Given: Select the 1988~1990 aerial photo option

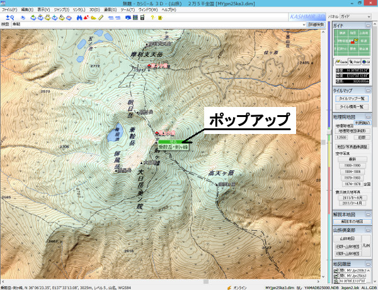Looking at the screenshot, I should click(x=352, y=164).
